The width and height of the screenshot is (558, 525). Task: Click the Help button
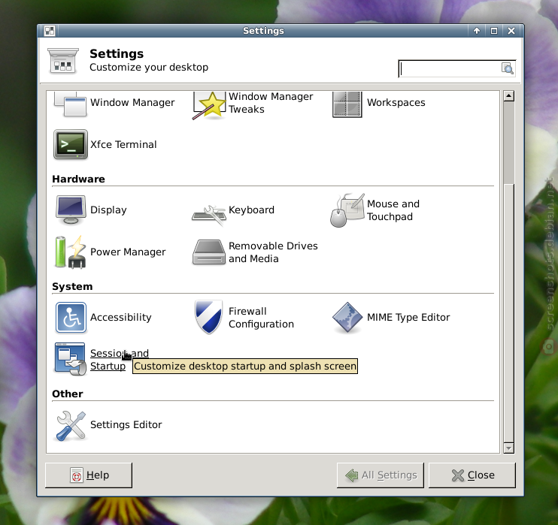89,475
